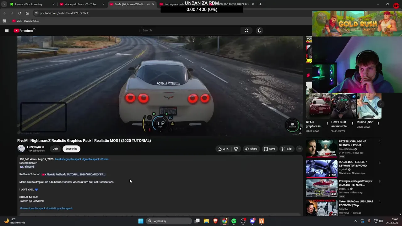Save the video to a playlist

pyautogui.click(x=269, y=149)
